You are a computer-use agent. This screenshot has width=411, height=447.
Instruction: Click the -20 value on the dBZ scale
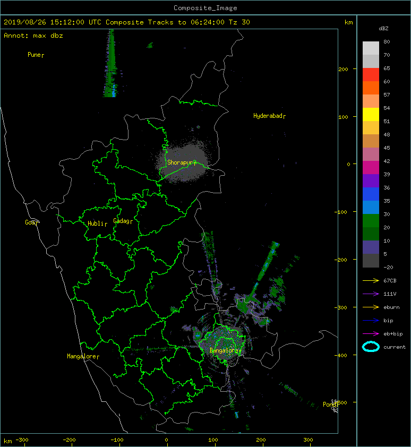click(389, 268)
